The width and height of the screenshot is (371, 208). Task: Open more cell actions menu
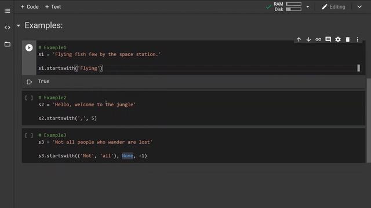coord(358,39)
